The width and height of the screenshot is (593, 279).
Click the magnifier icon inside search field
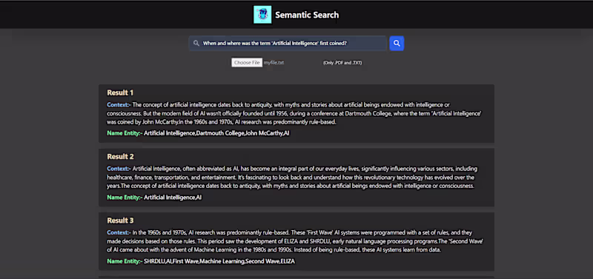tap(196, 44)
